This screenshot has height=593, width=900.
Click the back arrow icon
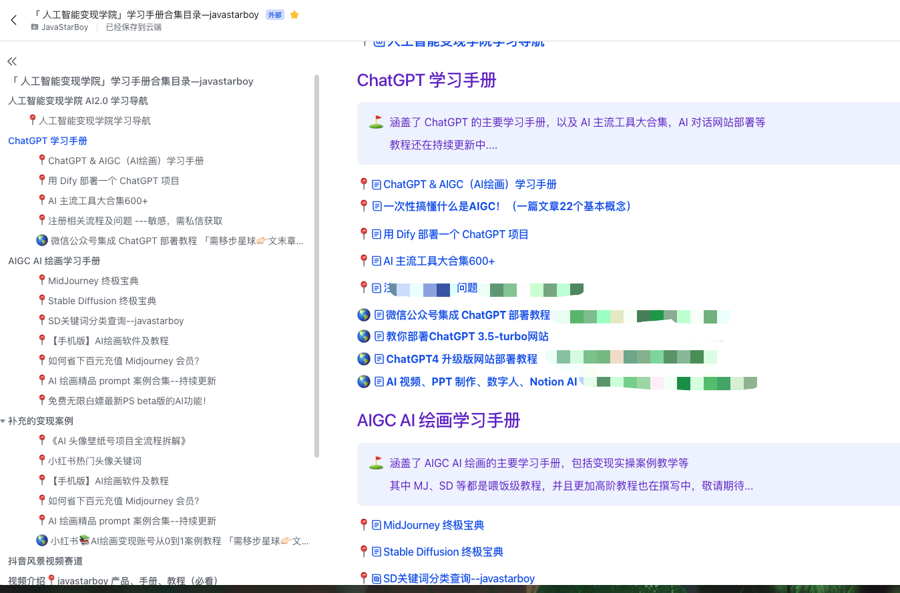(x=13, y=20)
